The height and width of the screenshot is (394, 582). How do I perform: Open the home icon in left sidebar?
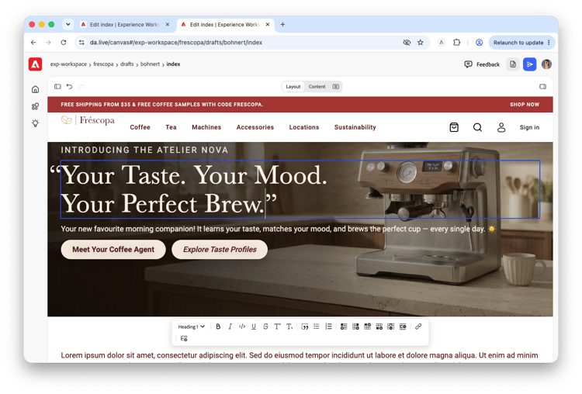pos(35,89)
